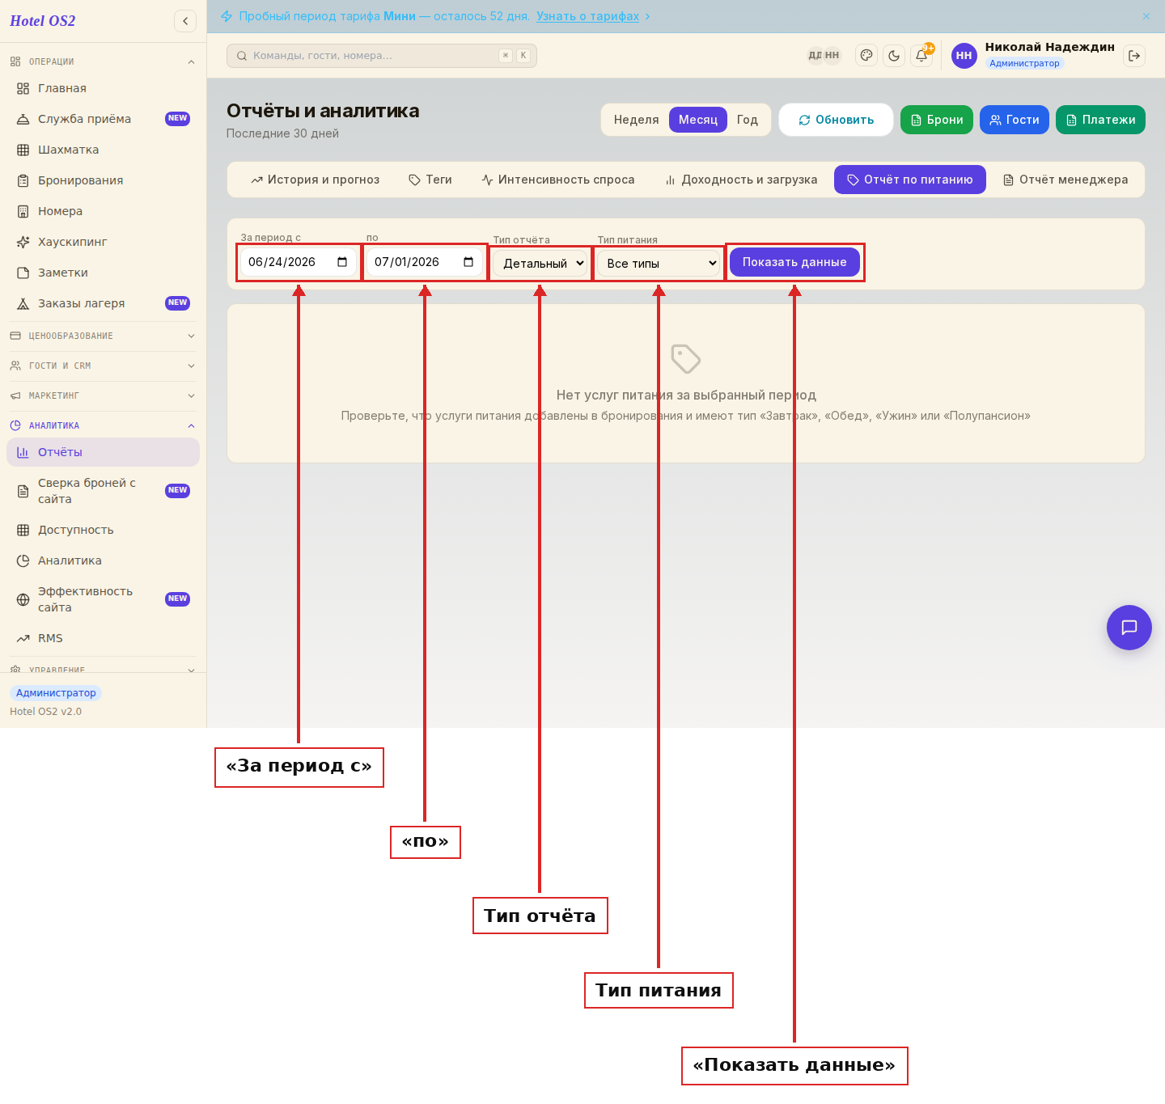Switch period to Год
The height and width of the screenshot is (1104, 1165).
[x=748, y=120]
